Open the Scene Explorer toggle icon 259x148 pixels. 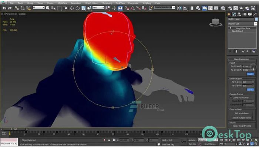pyautogui.click(x=192, y=8)
